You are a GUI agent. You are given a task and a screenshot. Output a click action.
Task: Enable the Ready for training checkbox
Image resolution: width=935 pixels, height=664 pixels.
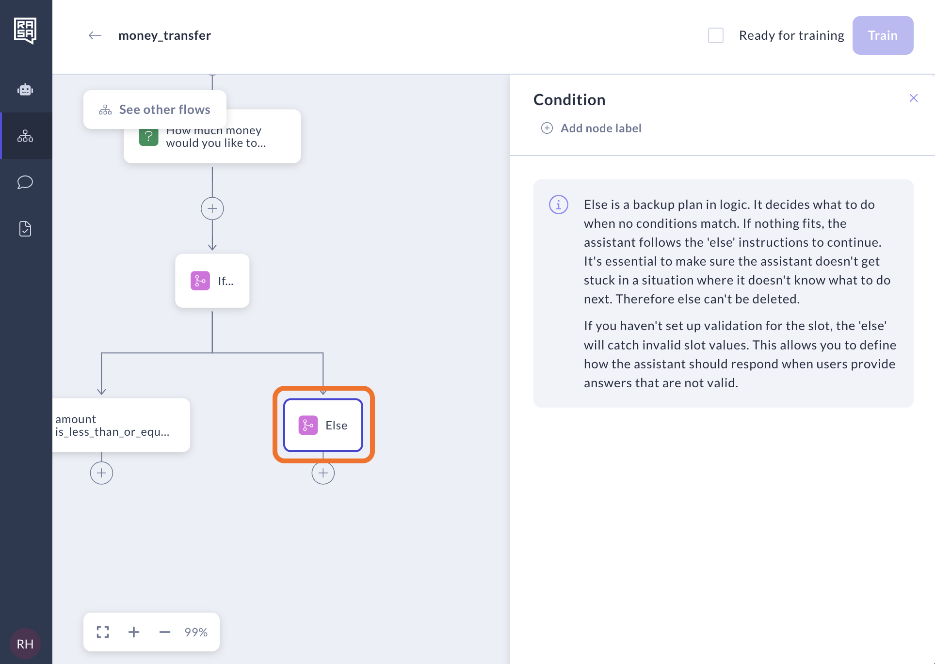(x=716, y=35)
